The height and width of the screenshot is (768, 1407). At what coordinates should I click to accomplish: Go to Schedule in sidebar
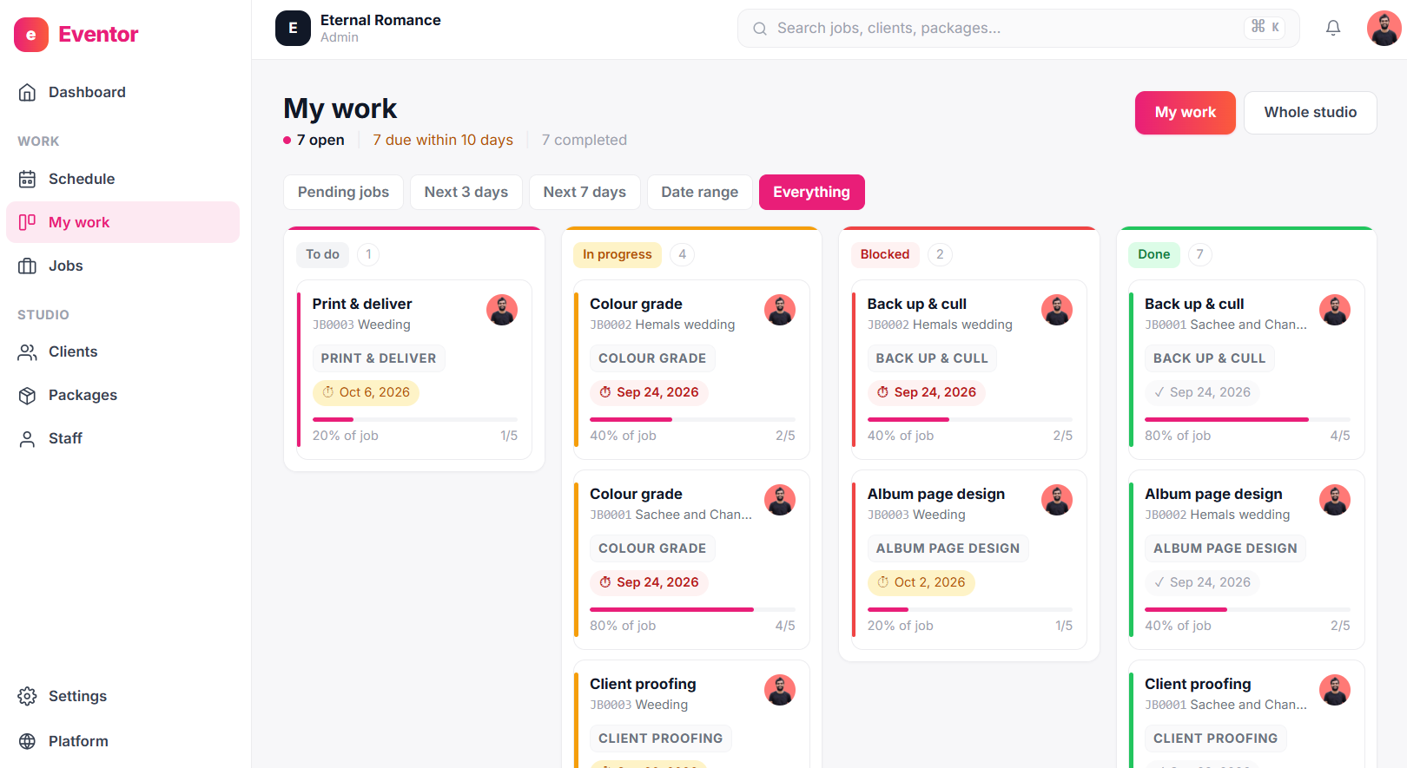[122, 179]
